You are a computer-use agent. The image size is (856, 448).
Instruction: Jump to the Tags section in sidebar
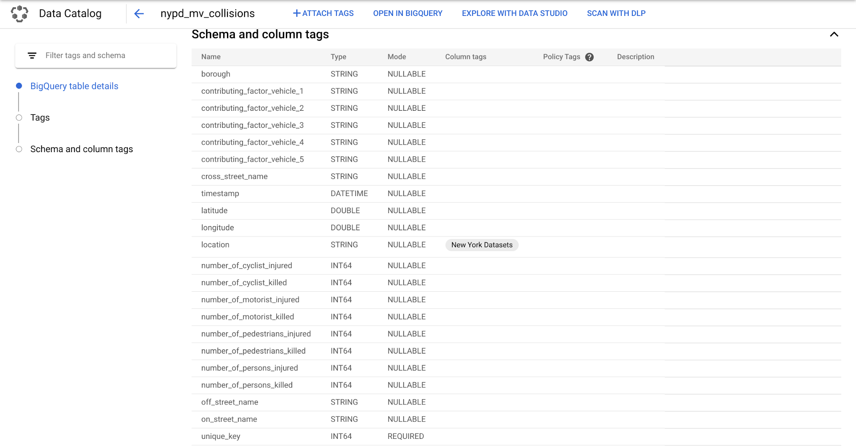pos(40,118)
